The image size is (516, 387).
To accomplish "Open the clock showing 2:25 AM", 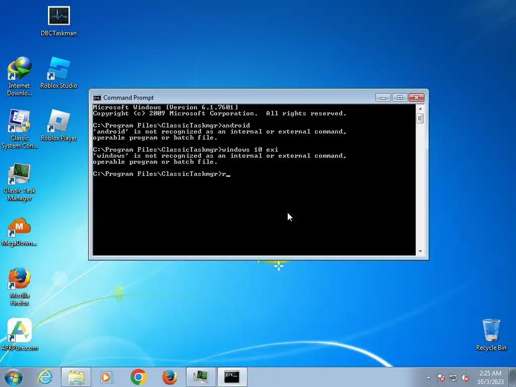I will pyautogui.click(x=490, y=377).
